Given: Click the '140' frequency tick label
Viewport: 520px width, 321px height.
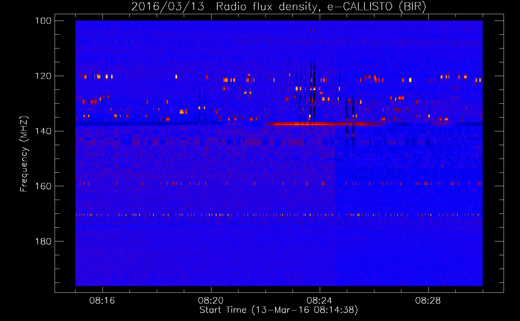Looking at the screenshot, I should (x=43, y=131).
